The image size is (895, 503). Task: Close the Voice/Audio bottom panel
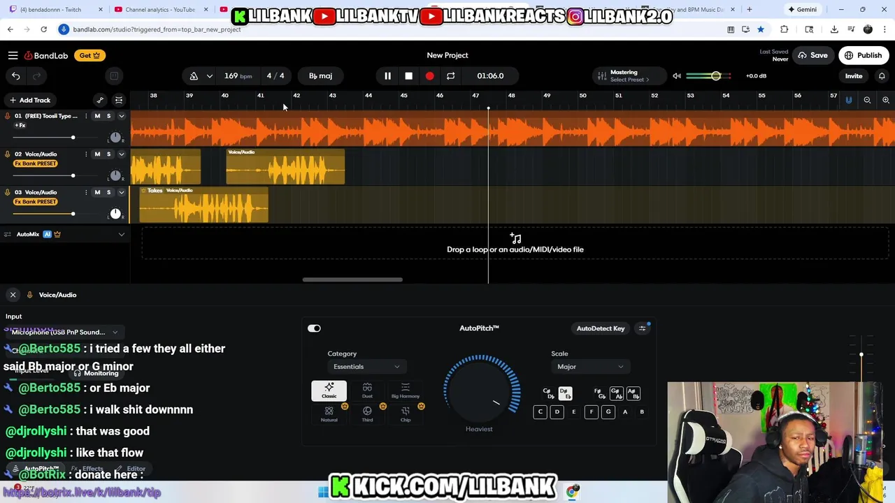[x=13, y=295]
